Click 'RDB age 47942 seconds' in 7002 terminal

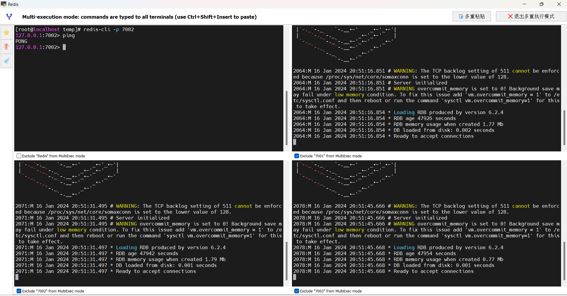[147, 253]
